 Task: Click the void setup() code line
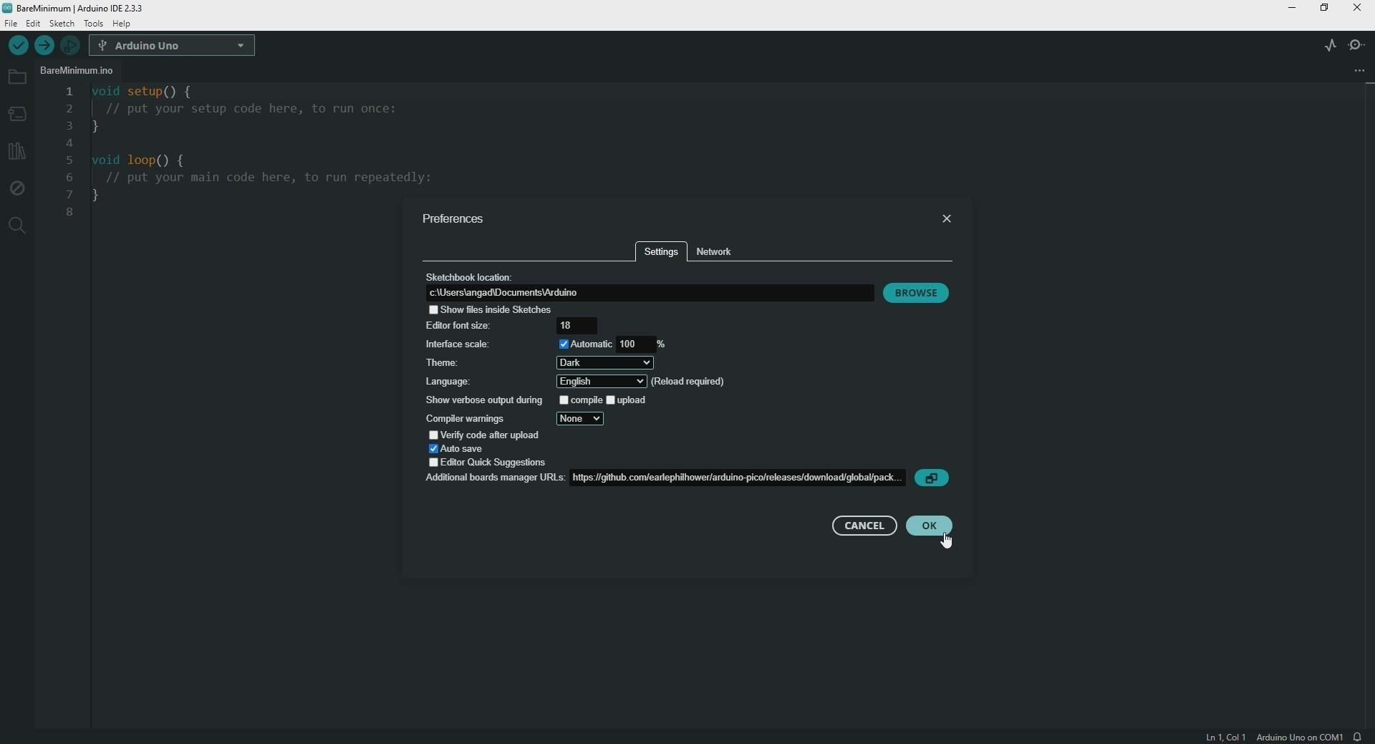coord(142,92)
